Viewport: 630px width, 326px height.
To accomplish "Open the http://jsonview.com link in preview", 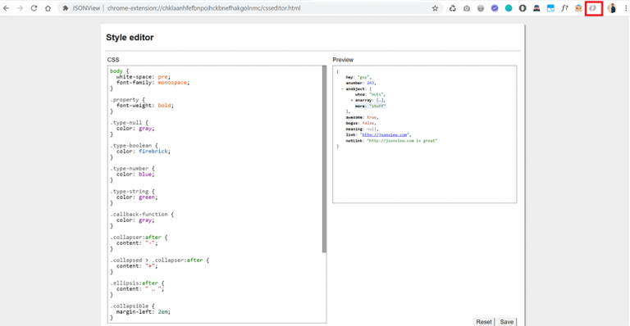I will pyautogui.click(x=385, y=134).
